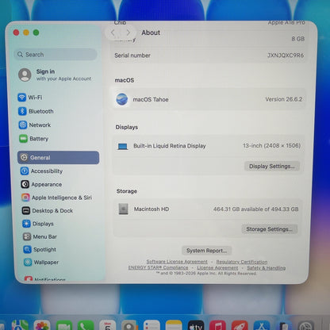Image resolution: width=330 pixels, height=330 pixels.
Task: Open Menu Bar settings
Action: (x=40, y=236)
